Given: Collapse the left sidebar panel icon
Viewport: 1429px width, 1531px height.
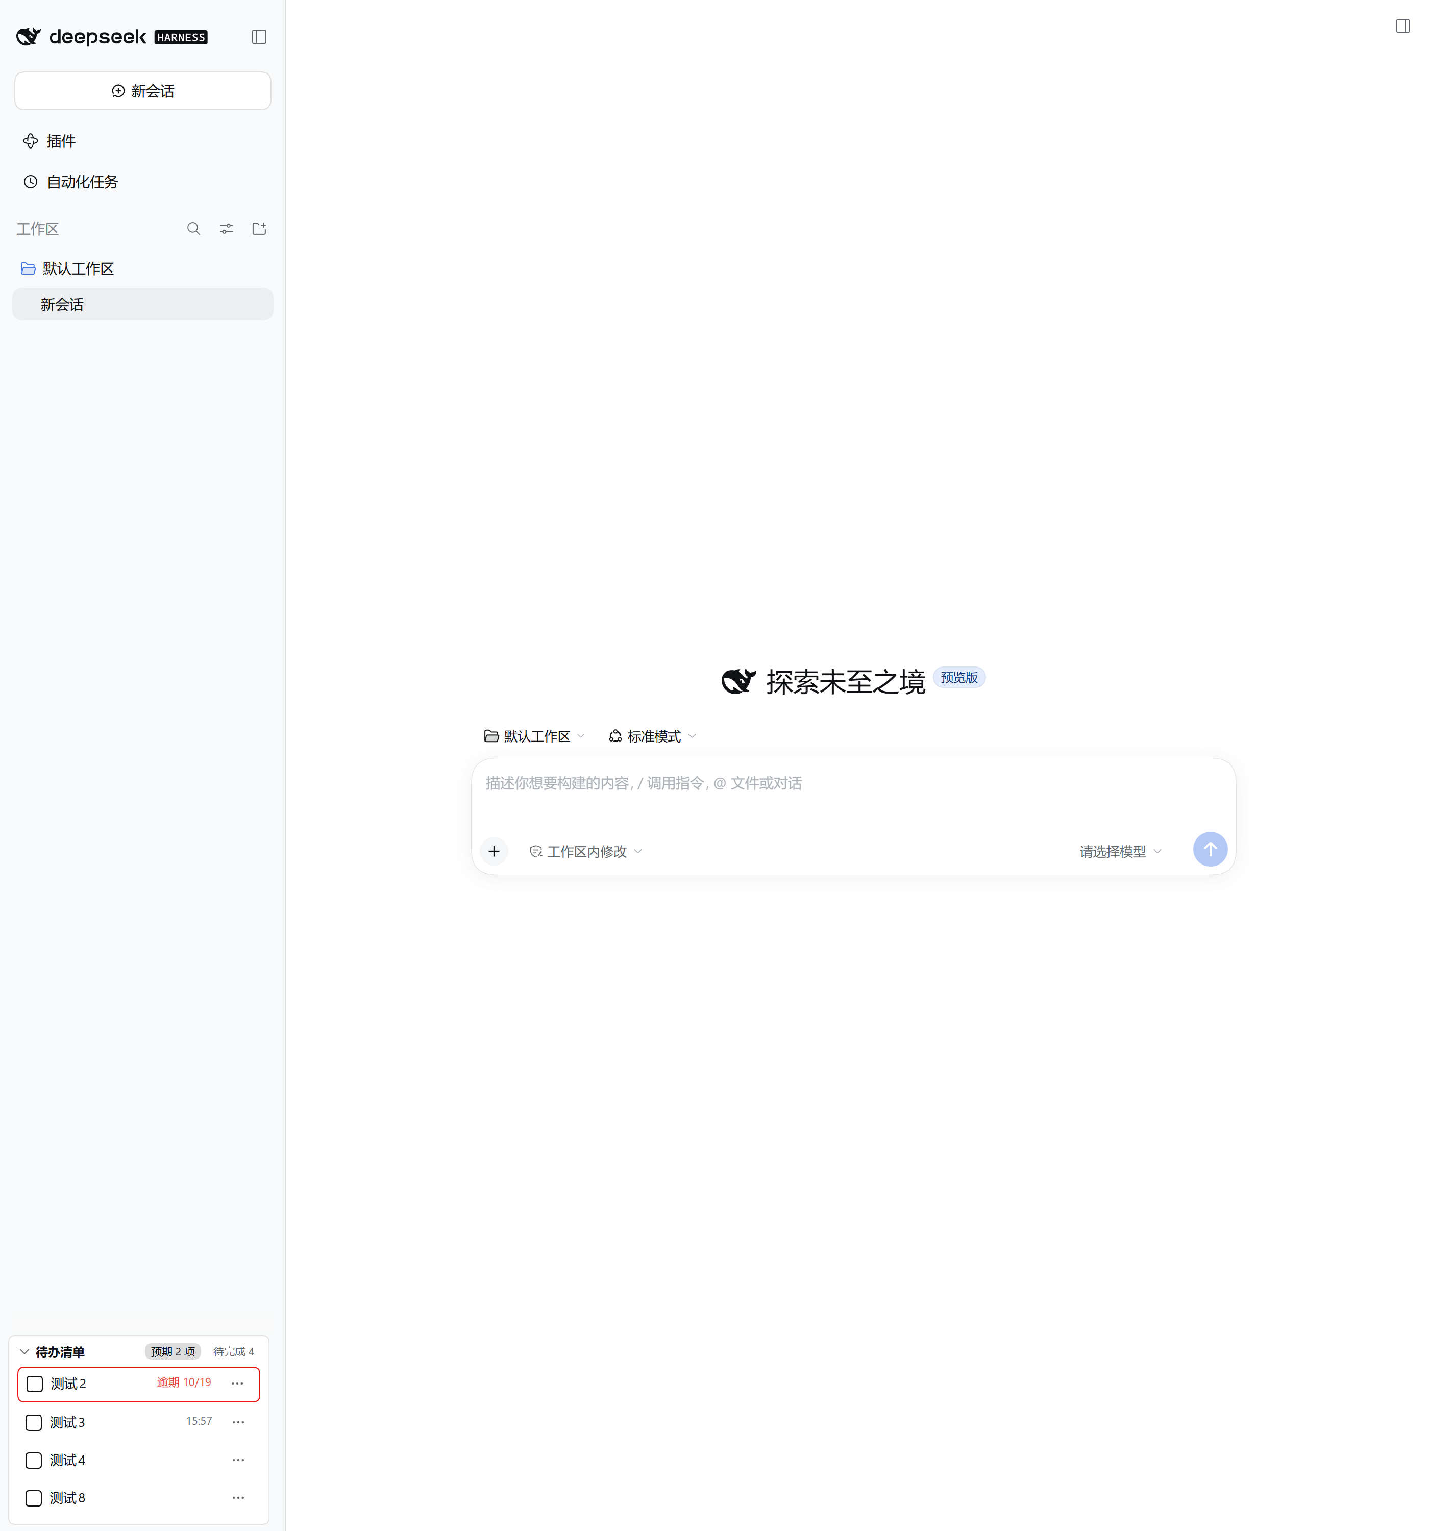Looking at the screenshot, I should tap(259, 37).
